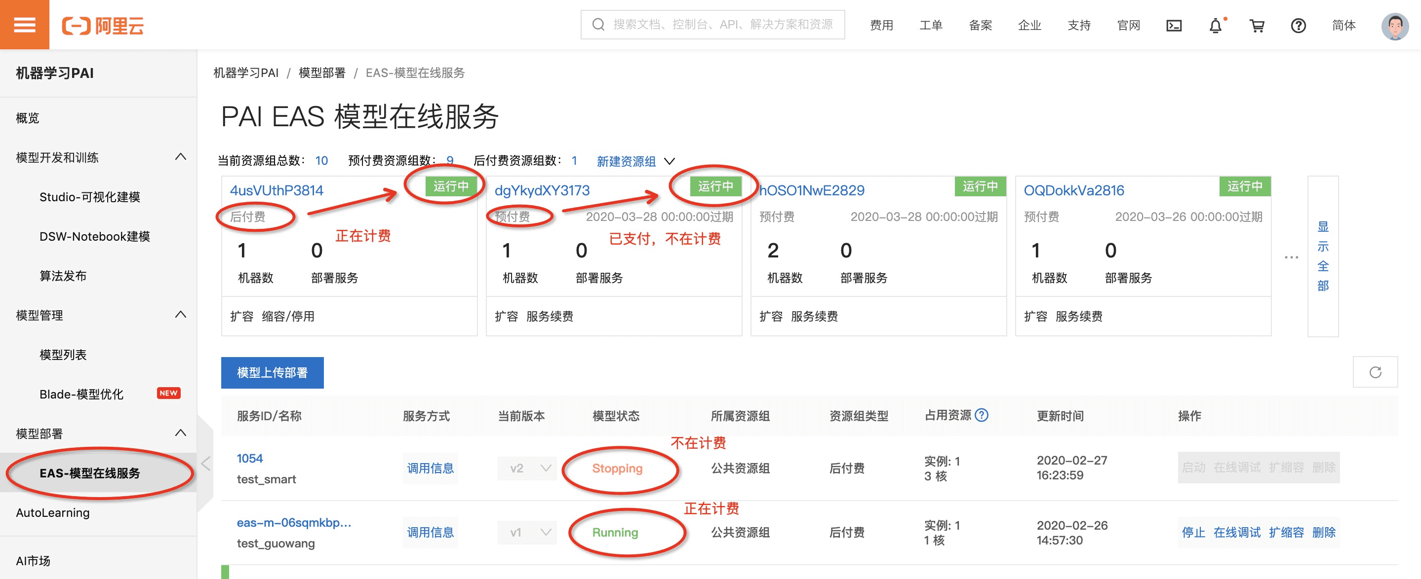The height and width of the screenshot is (579, 1421).
Task: Open service ID 1054
Action: (249, 458)
